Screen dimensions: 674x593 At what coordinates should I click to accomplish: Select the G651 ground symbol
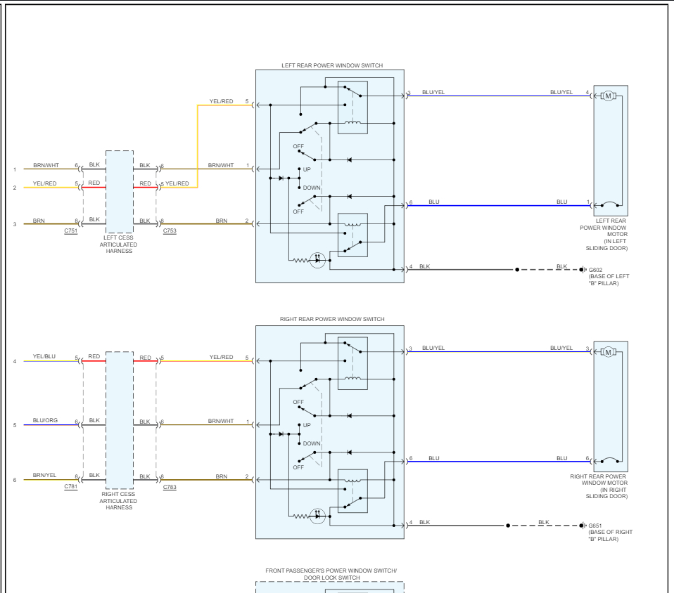click(583, 526)
